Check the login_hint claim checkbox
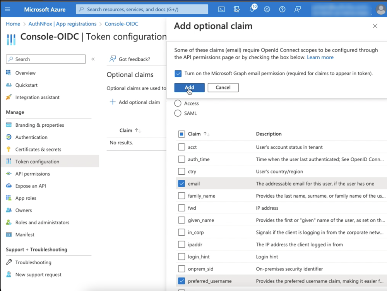Screen dimensions: 387x291 (x=182, y=257)
